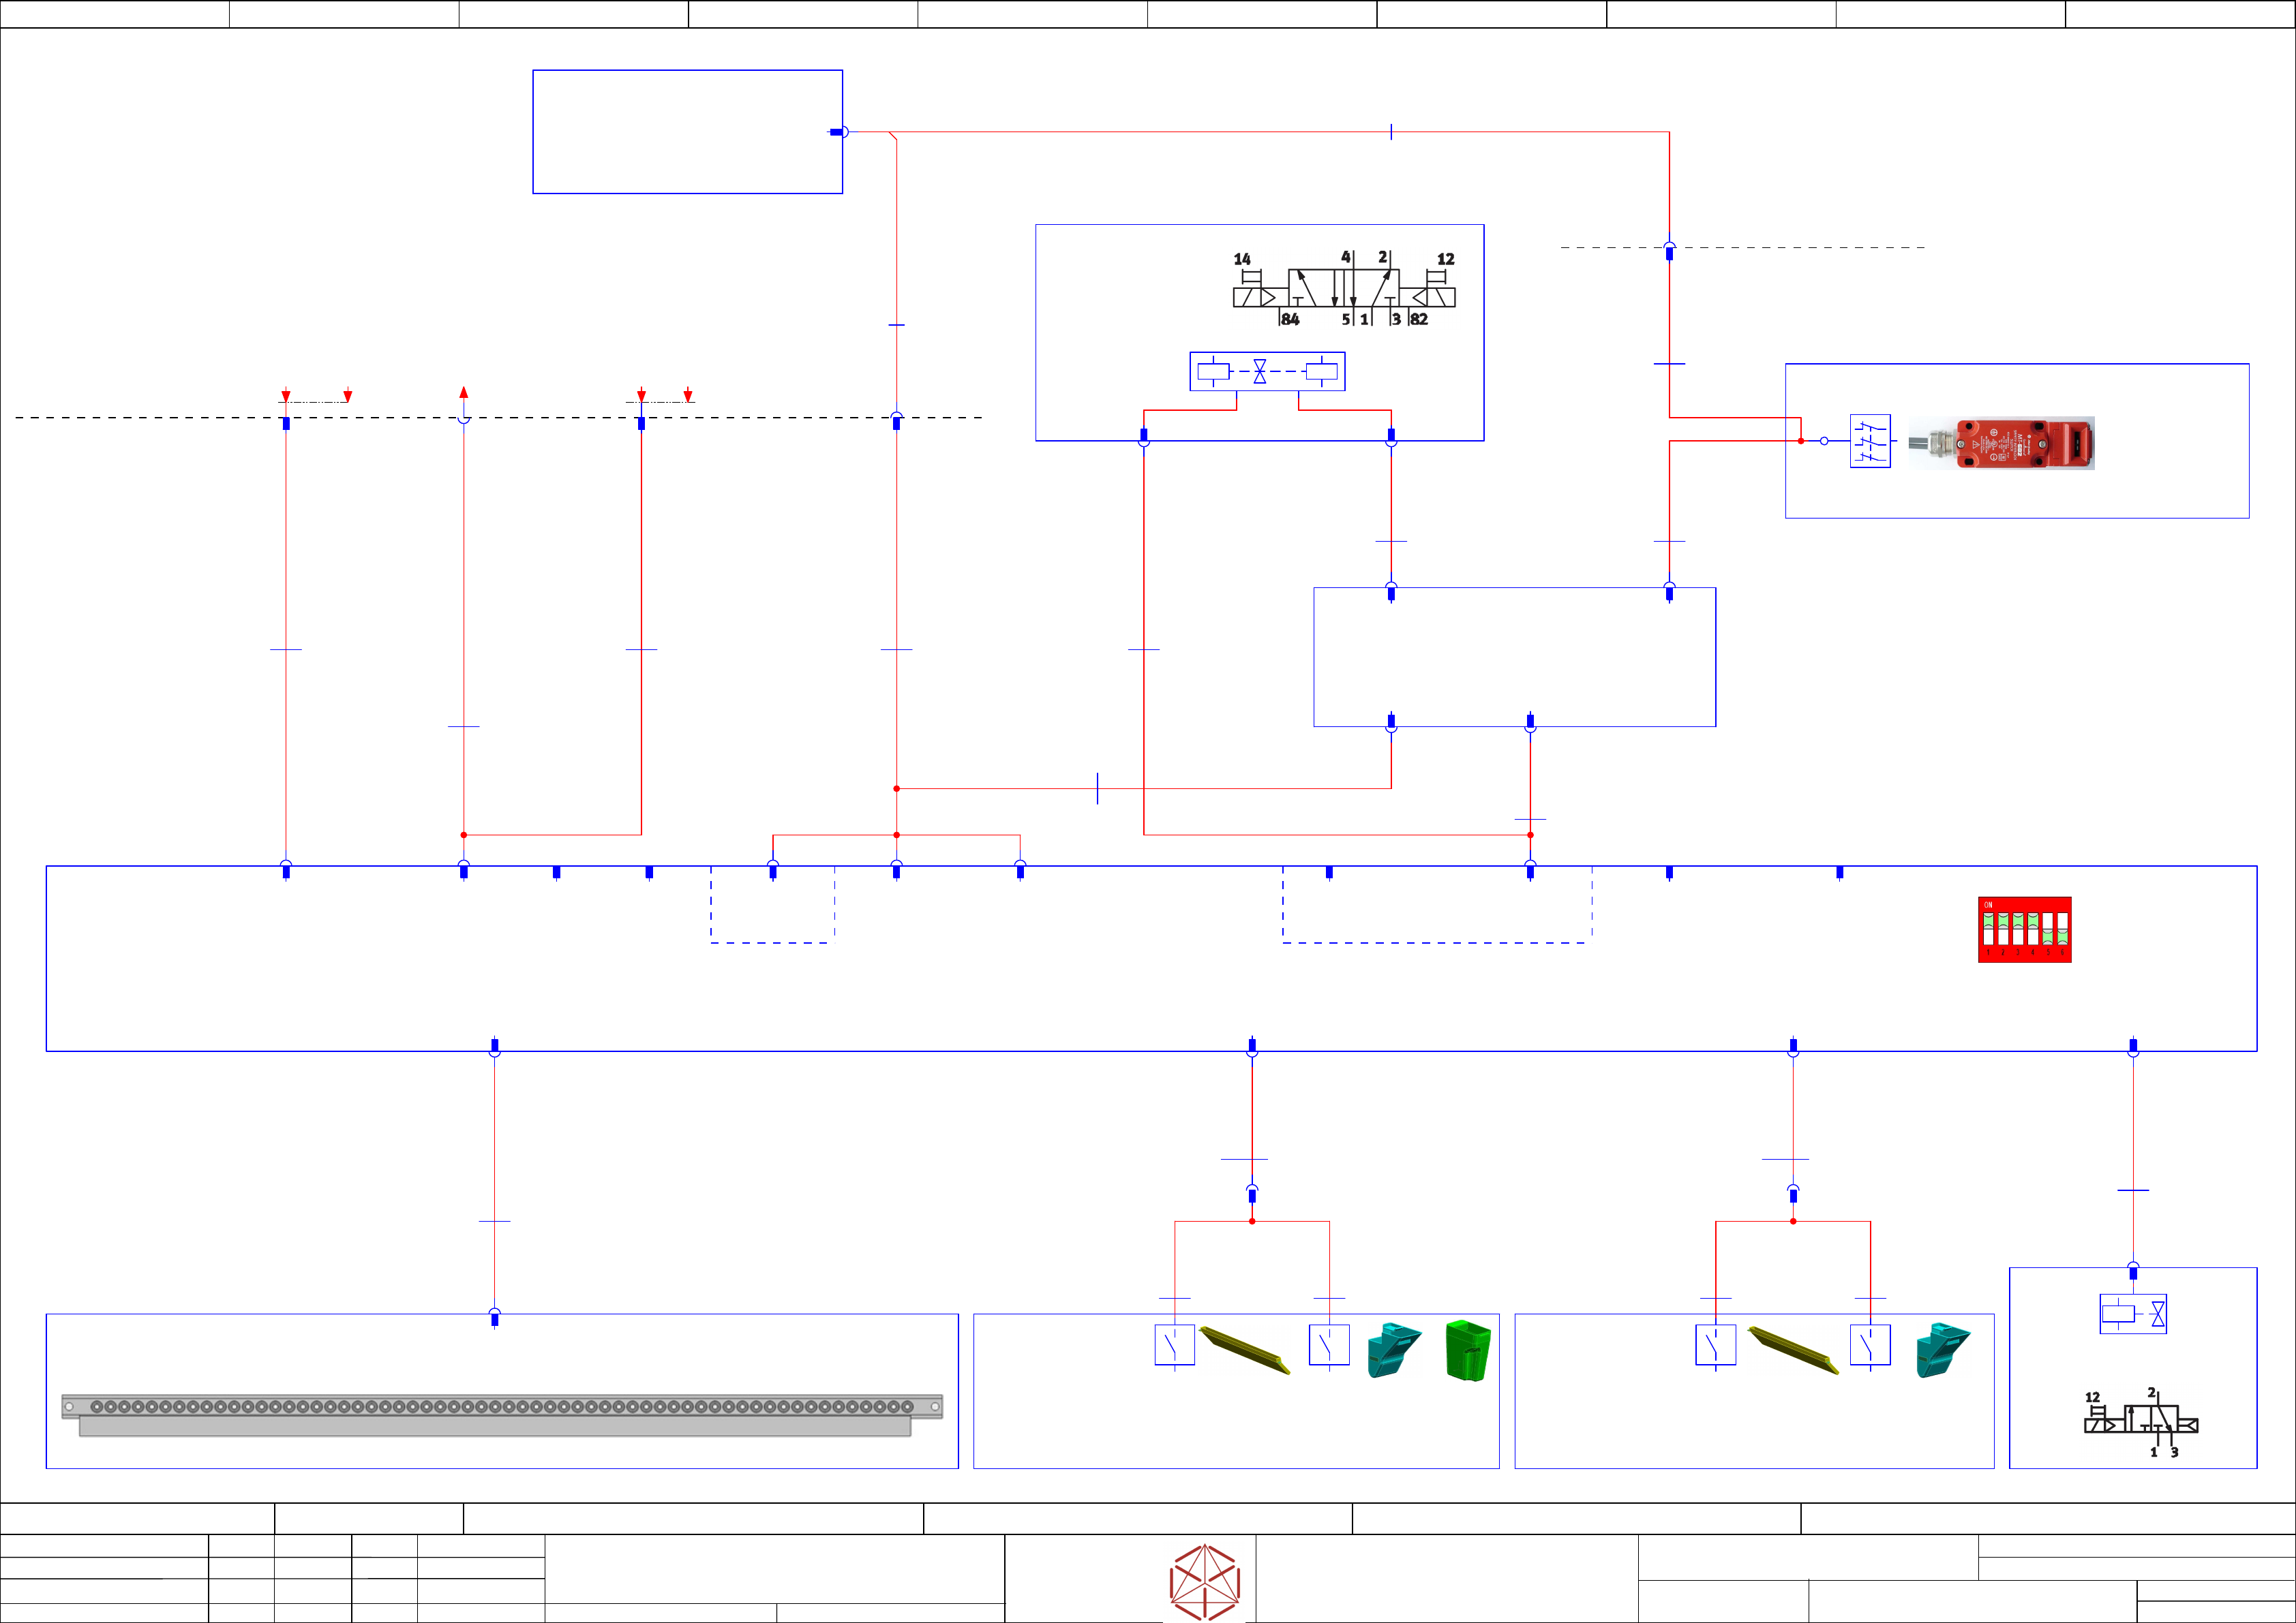Toggle DIP switch number 1
Viewport: 2296px width, 1623px height.
point(1989,929)
